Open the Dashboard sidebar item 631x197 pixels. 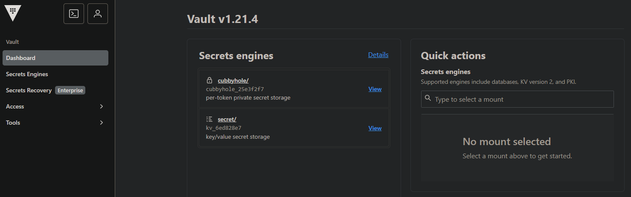21,58
